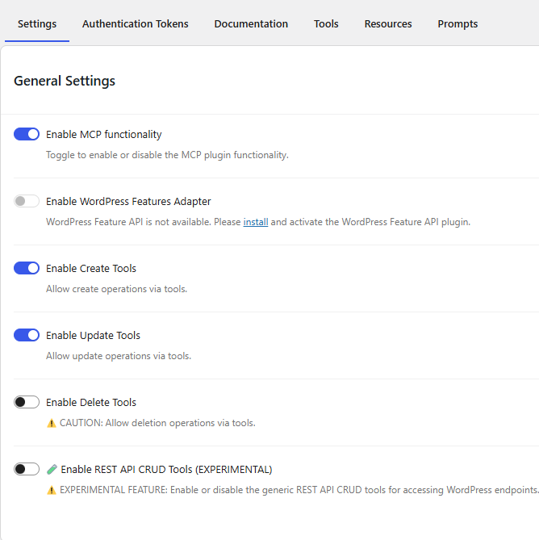Open the Settings tab
Image resolution: width=539 pixels, height=540 pixels.
37,24
